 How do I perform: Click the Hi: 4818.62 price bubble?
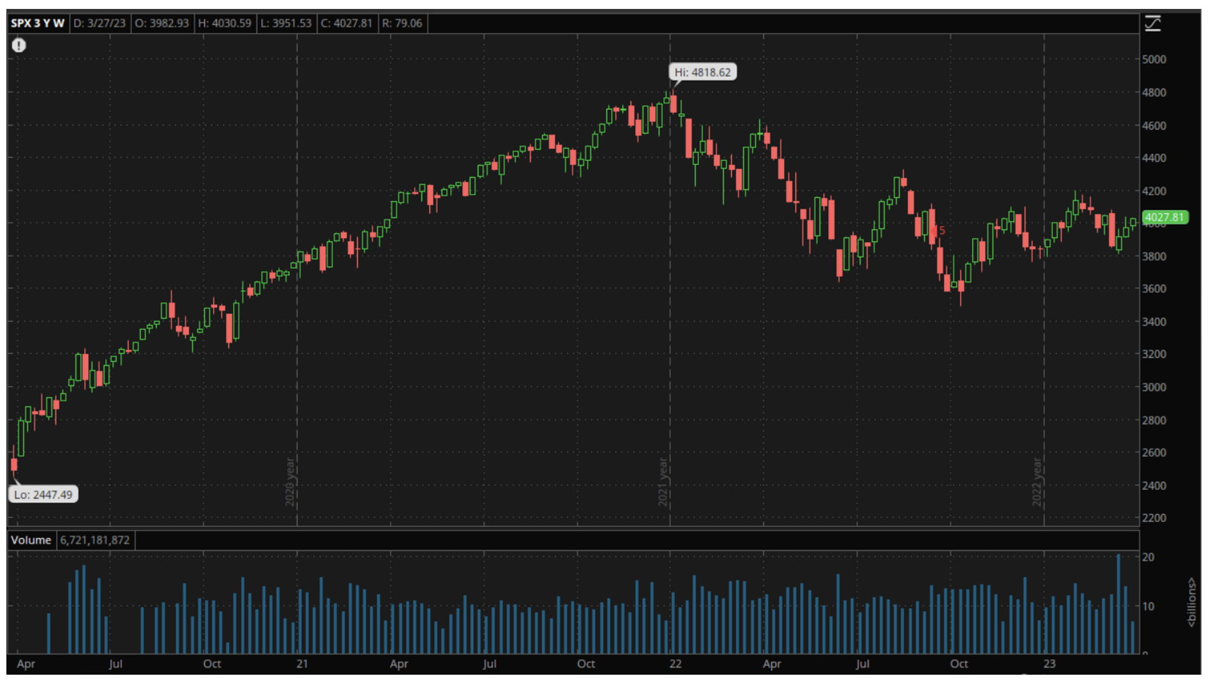tap(703, 72)
